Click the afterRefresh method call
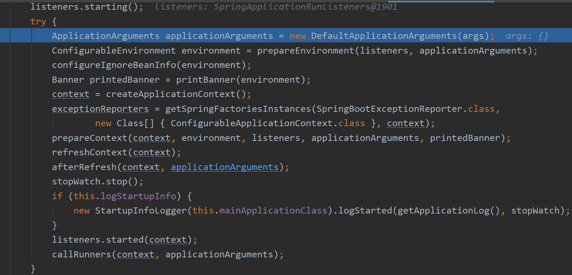The width and height of the screenshot is (572, 275). 84,167
